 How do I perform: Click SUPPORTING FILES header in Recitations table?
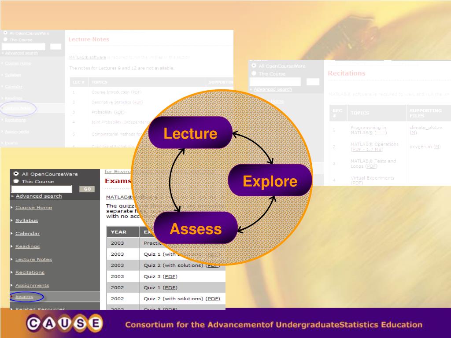click(x=426, y=113)
